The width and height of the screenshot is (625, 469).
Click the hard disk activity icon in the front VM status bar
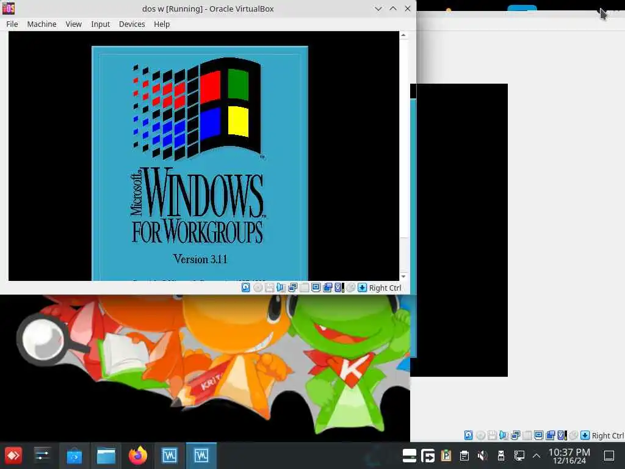click(246, 288)
